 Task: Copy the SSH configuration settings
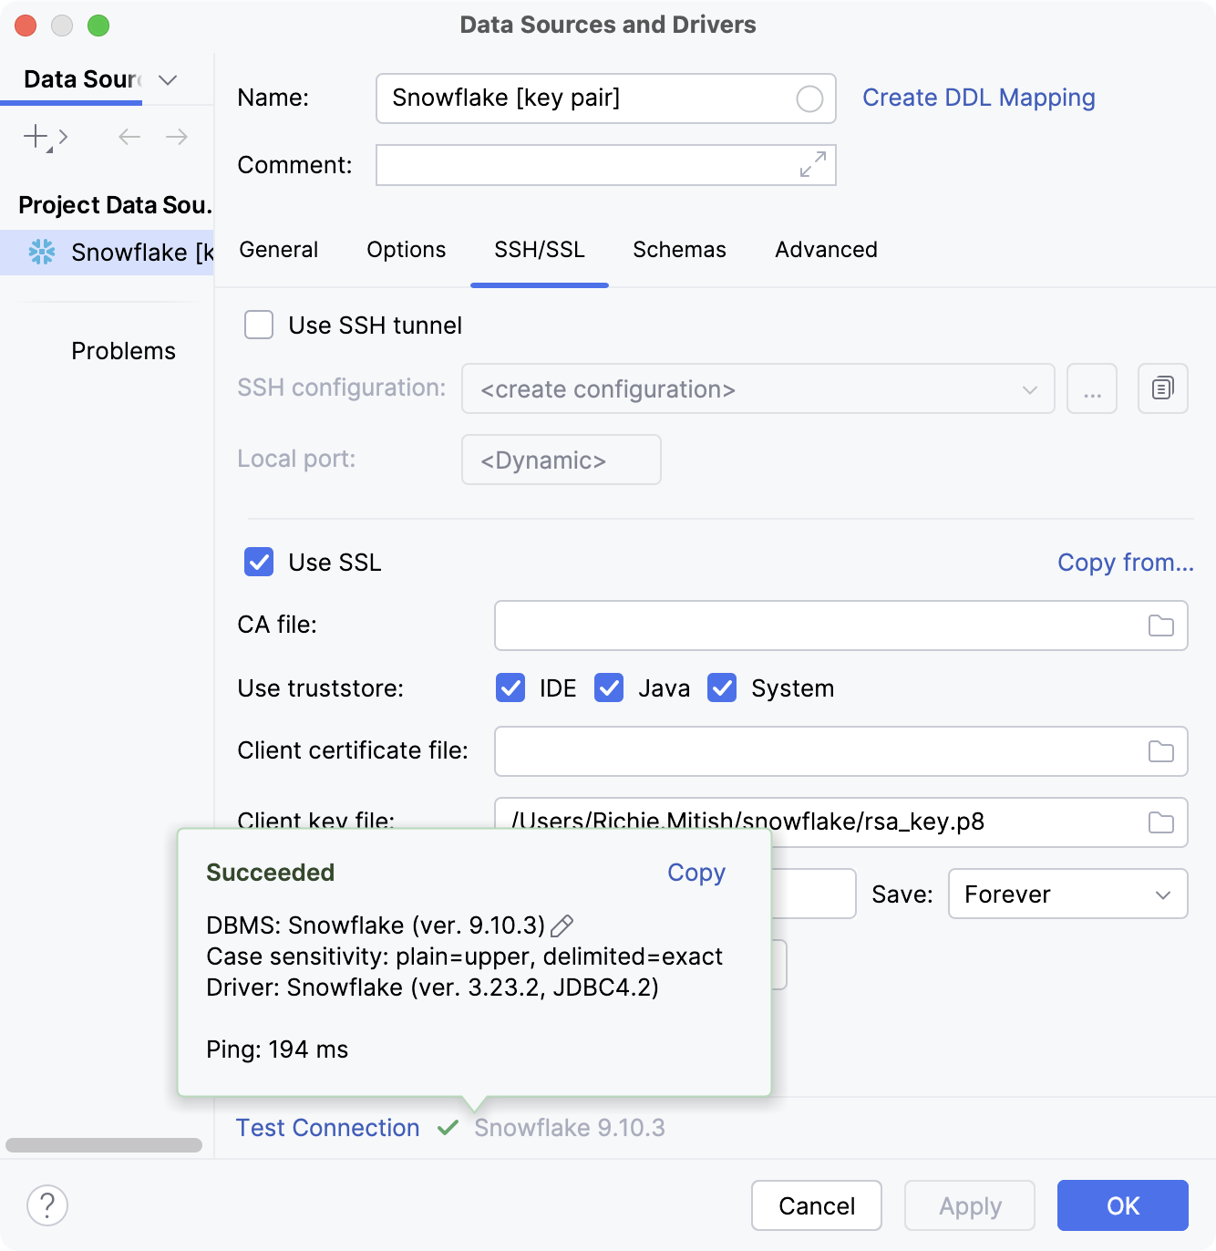point(1162,388)
